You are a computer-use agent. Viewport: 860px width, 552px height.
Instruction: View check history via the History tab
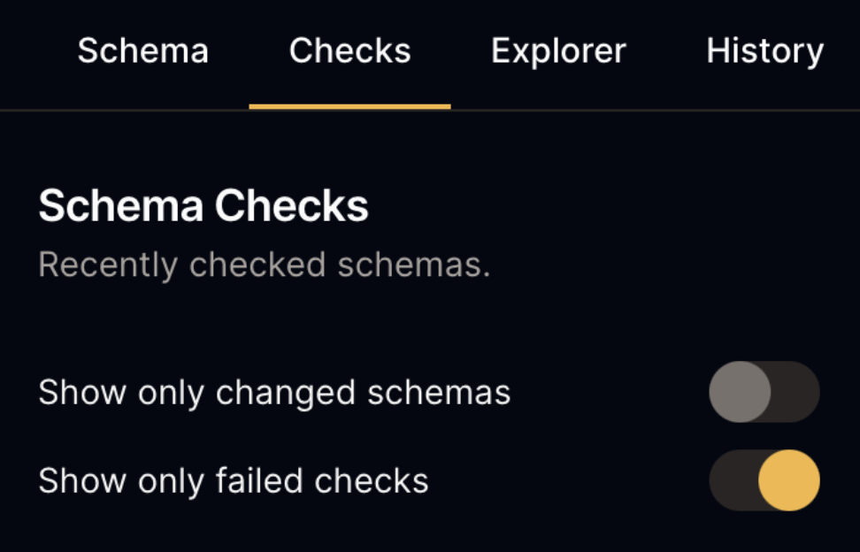pos(764,50)
